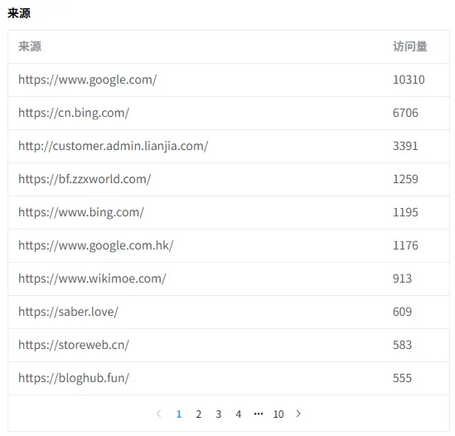Click the visit count 10310
Image resolution: width=455 pixels, height=436 pixels.
point(409,80)
